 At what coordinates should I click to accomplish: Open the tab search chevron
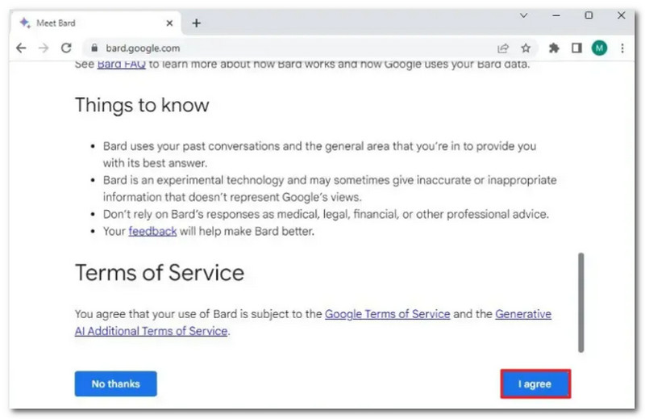[523, 15]
